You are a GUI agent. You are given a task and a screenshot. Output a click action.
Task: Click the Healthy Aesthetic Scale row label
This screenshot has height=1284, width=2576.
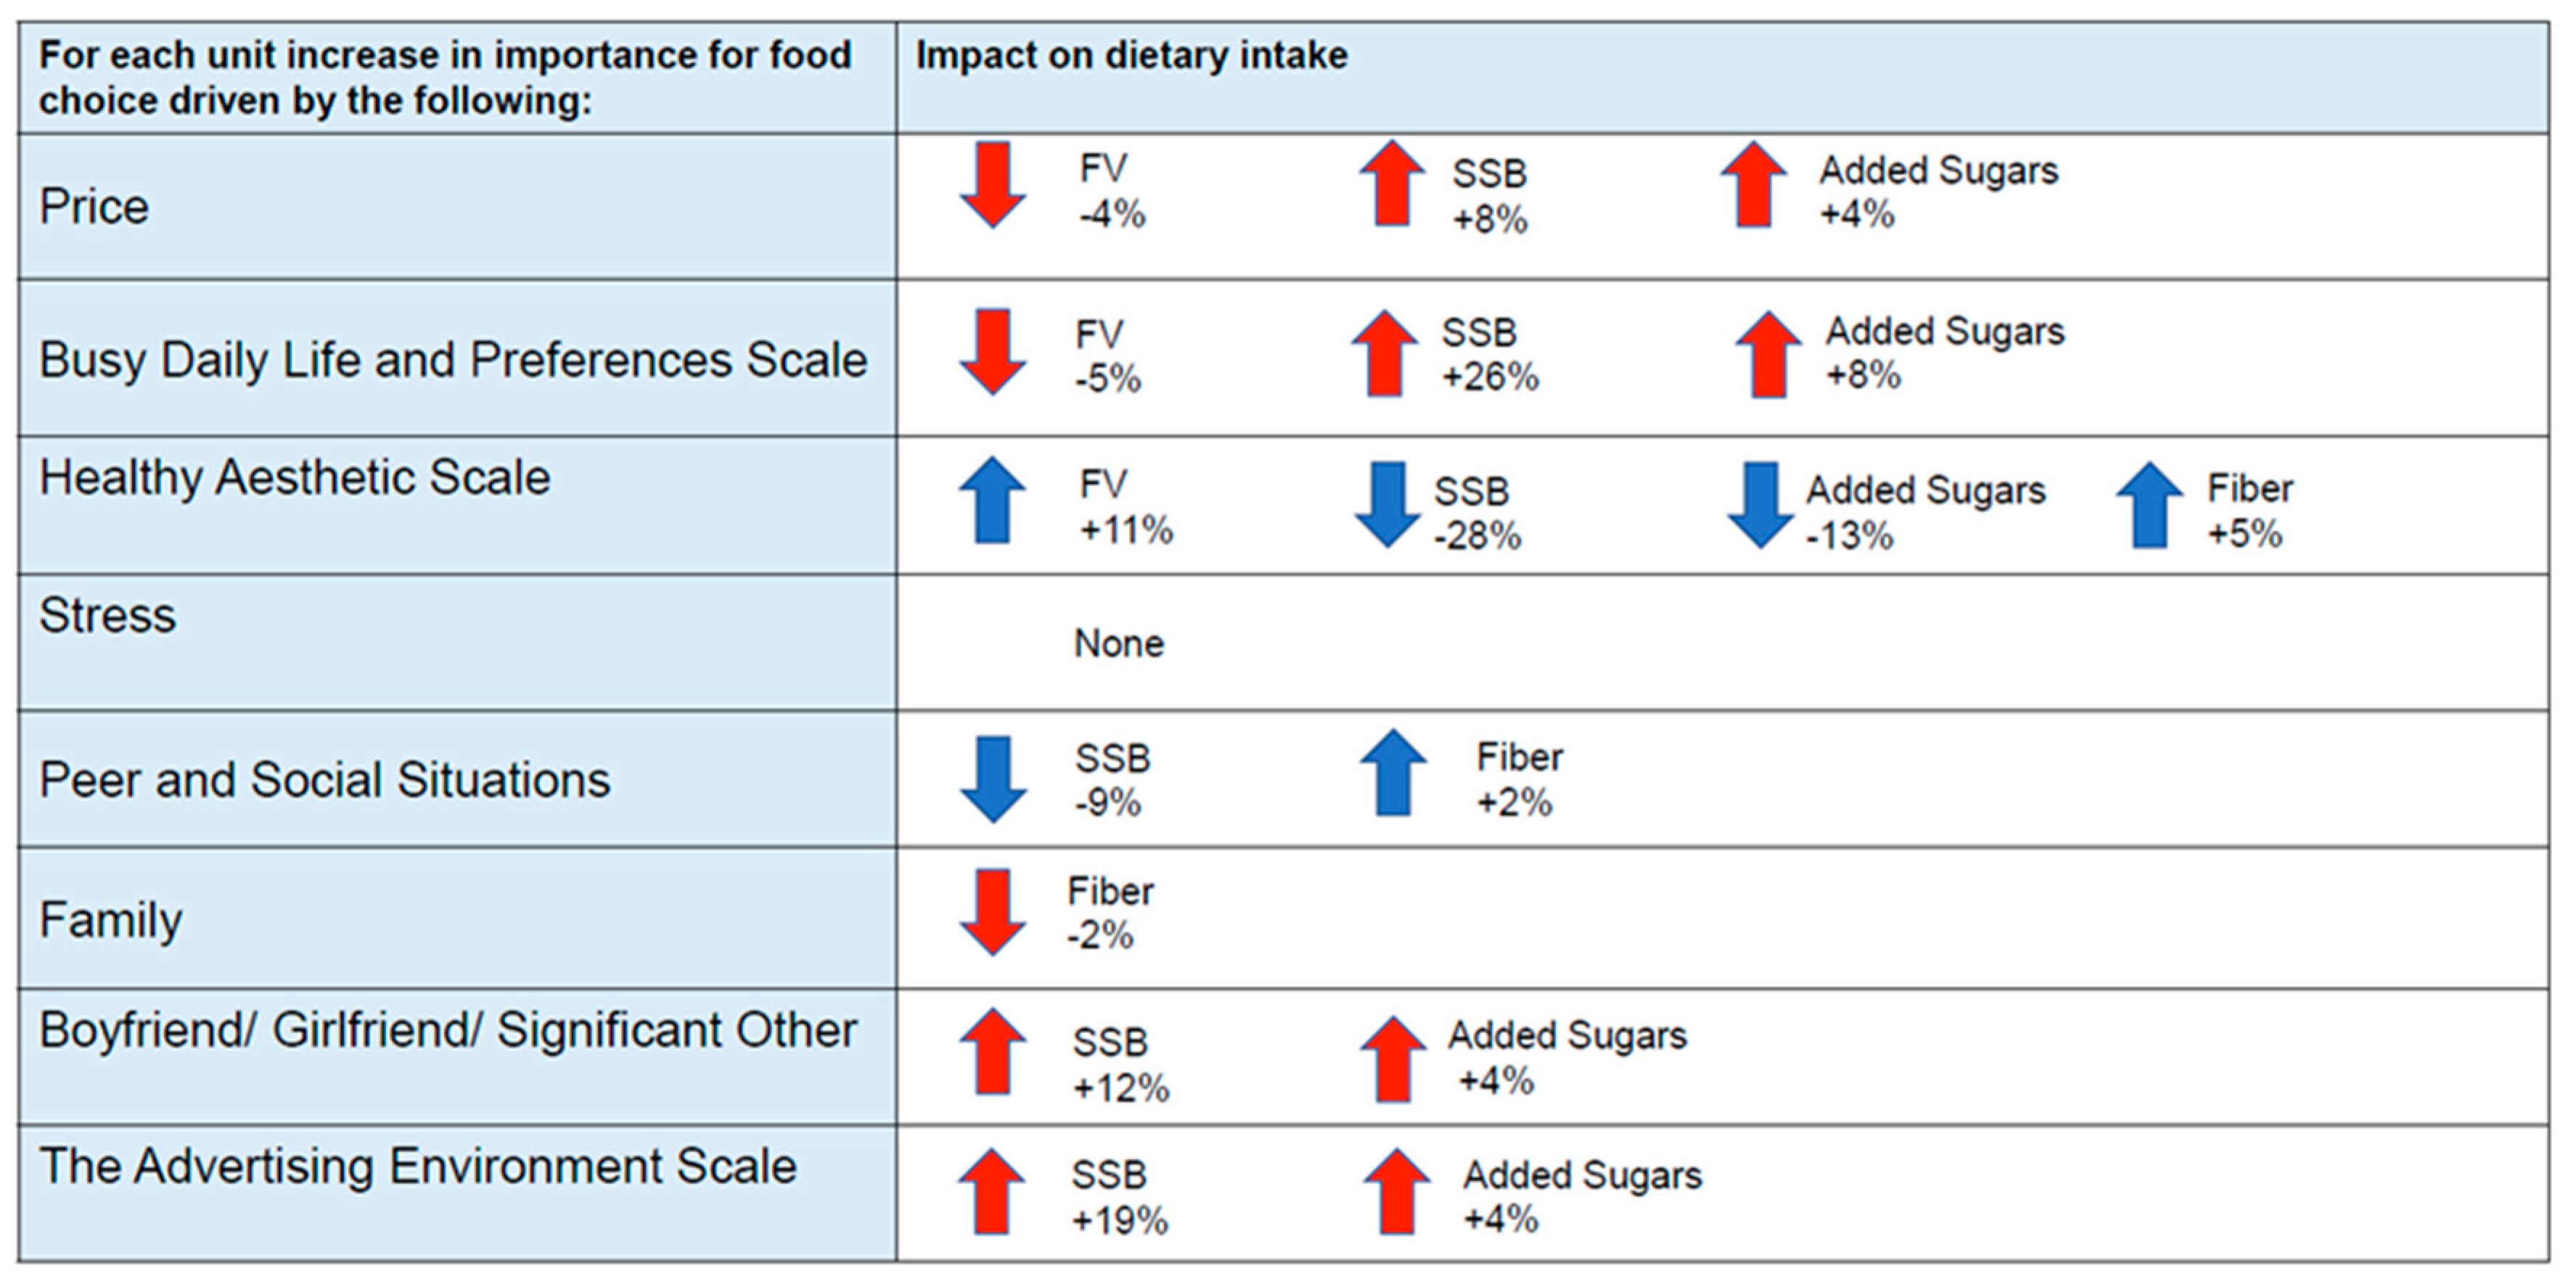tap(295, 477)
